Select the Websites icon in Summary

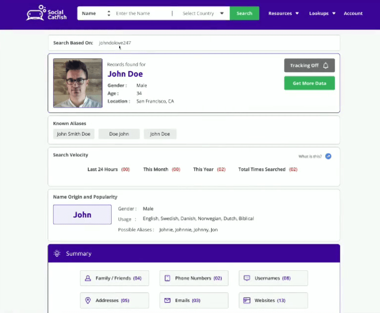pos(247,300)
